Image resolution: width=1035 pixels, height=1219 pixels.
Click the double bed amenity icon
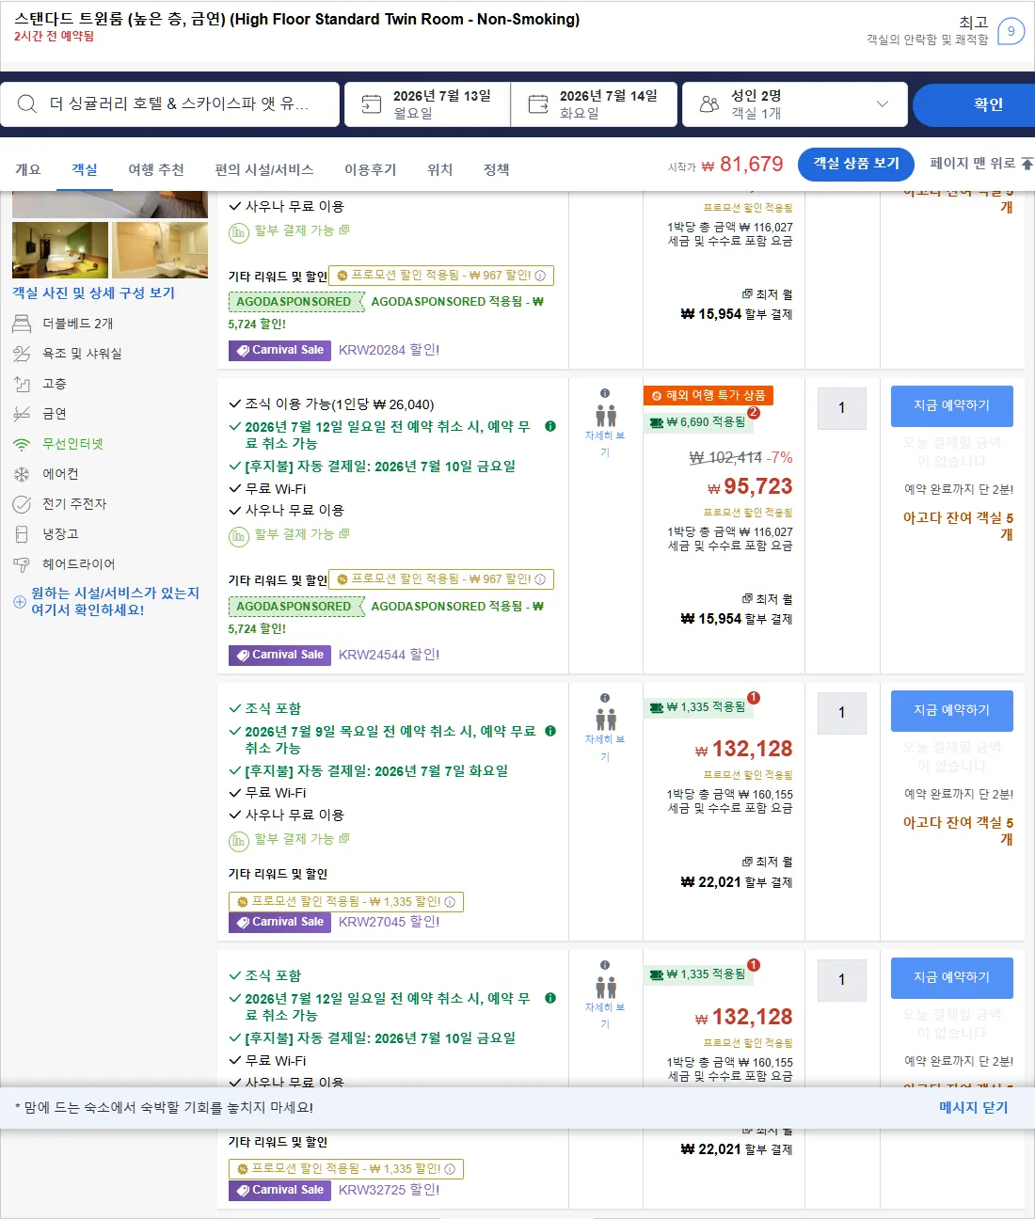(x=22, y=324)
